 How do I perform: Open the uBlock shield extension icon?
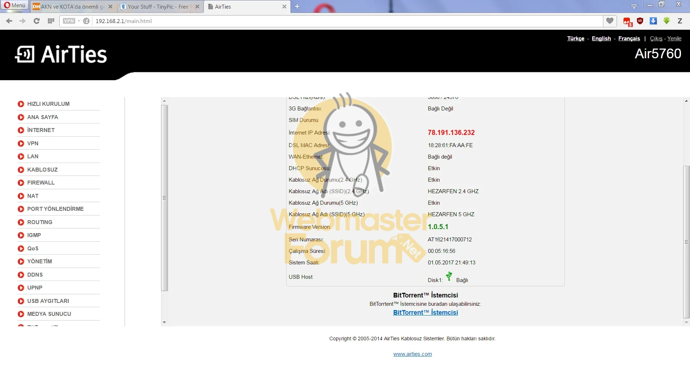pos(640,21)
